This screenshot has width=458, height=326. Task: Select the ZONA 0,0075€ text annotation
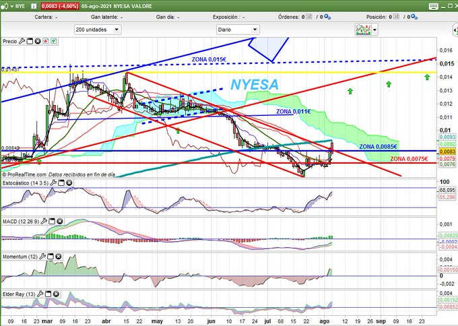(x=409, y=159)
